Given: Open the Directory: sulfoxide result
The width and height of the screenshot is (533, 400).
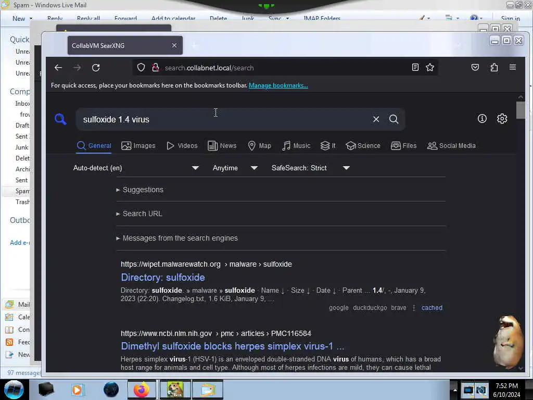Looking at the screenshot, I should tap(163, 277).
